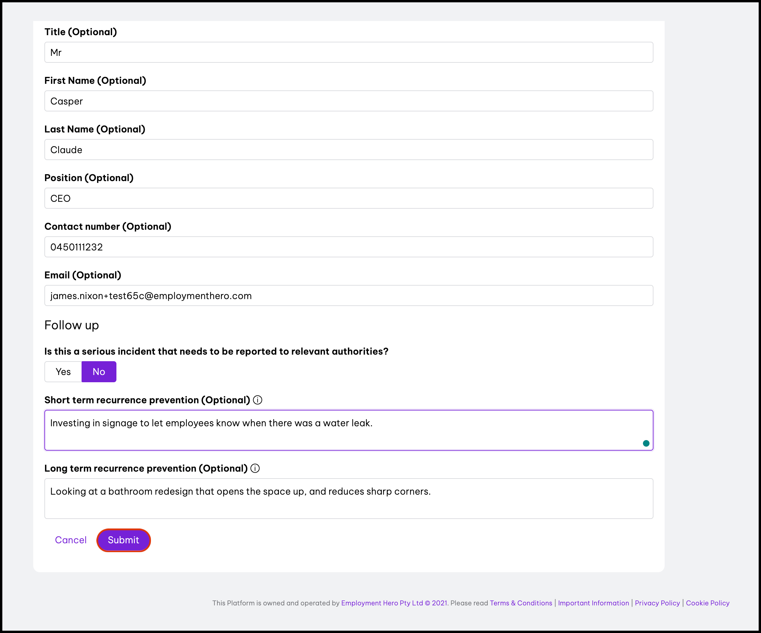
Task: Select Yes for serious incident
Action: [63, 371]
